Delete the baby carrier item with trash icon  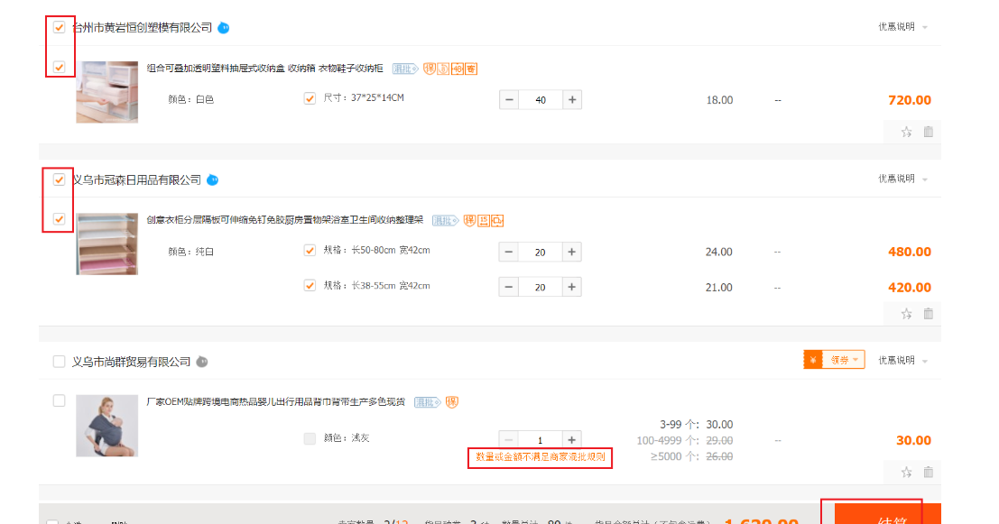(929, 472)
